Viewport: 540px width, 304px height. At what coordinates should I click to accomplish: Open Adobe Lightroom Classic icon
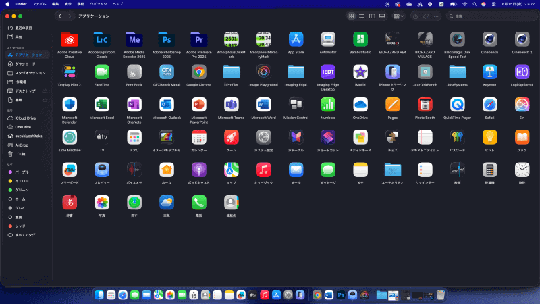tap(102, 39)
